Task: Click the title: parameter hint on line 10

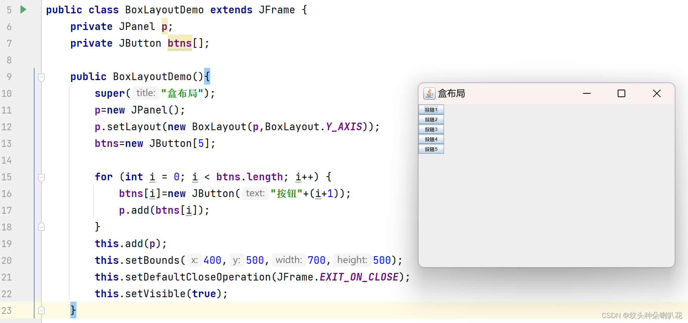Action: click(x=146, y=93)
